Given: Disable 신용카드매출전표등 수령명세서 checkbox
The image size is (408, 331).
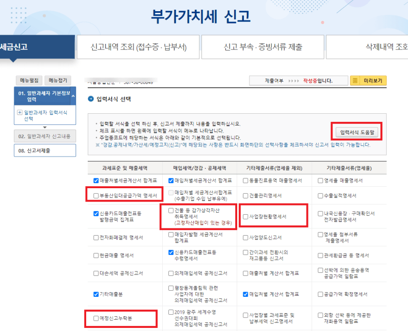Looking at the screenshot, I should (x=170, y=252).
